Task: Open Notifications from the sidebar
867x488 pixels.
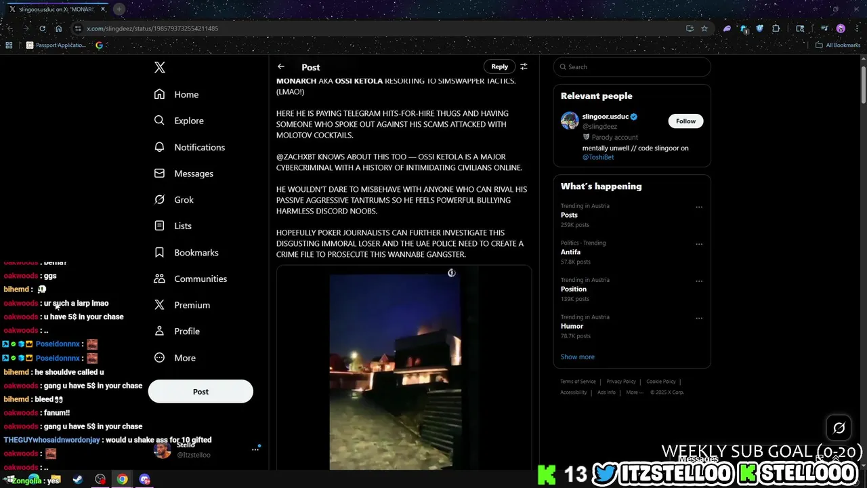Action: (190, 147)
